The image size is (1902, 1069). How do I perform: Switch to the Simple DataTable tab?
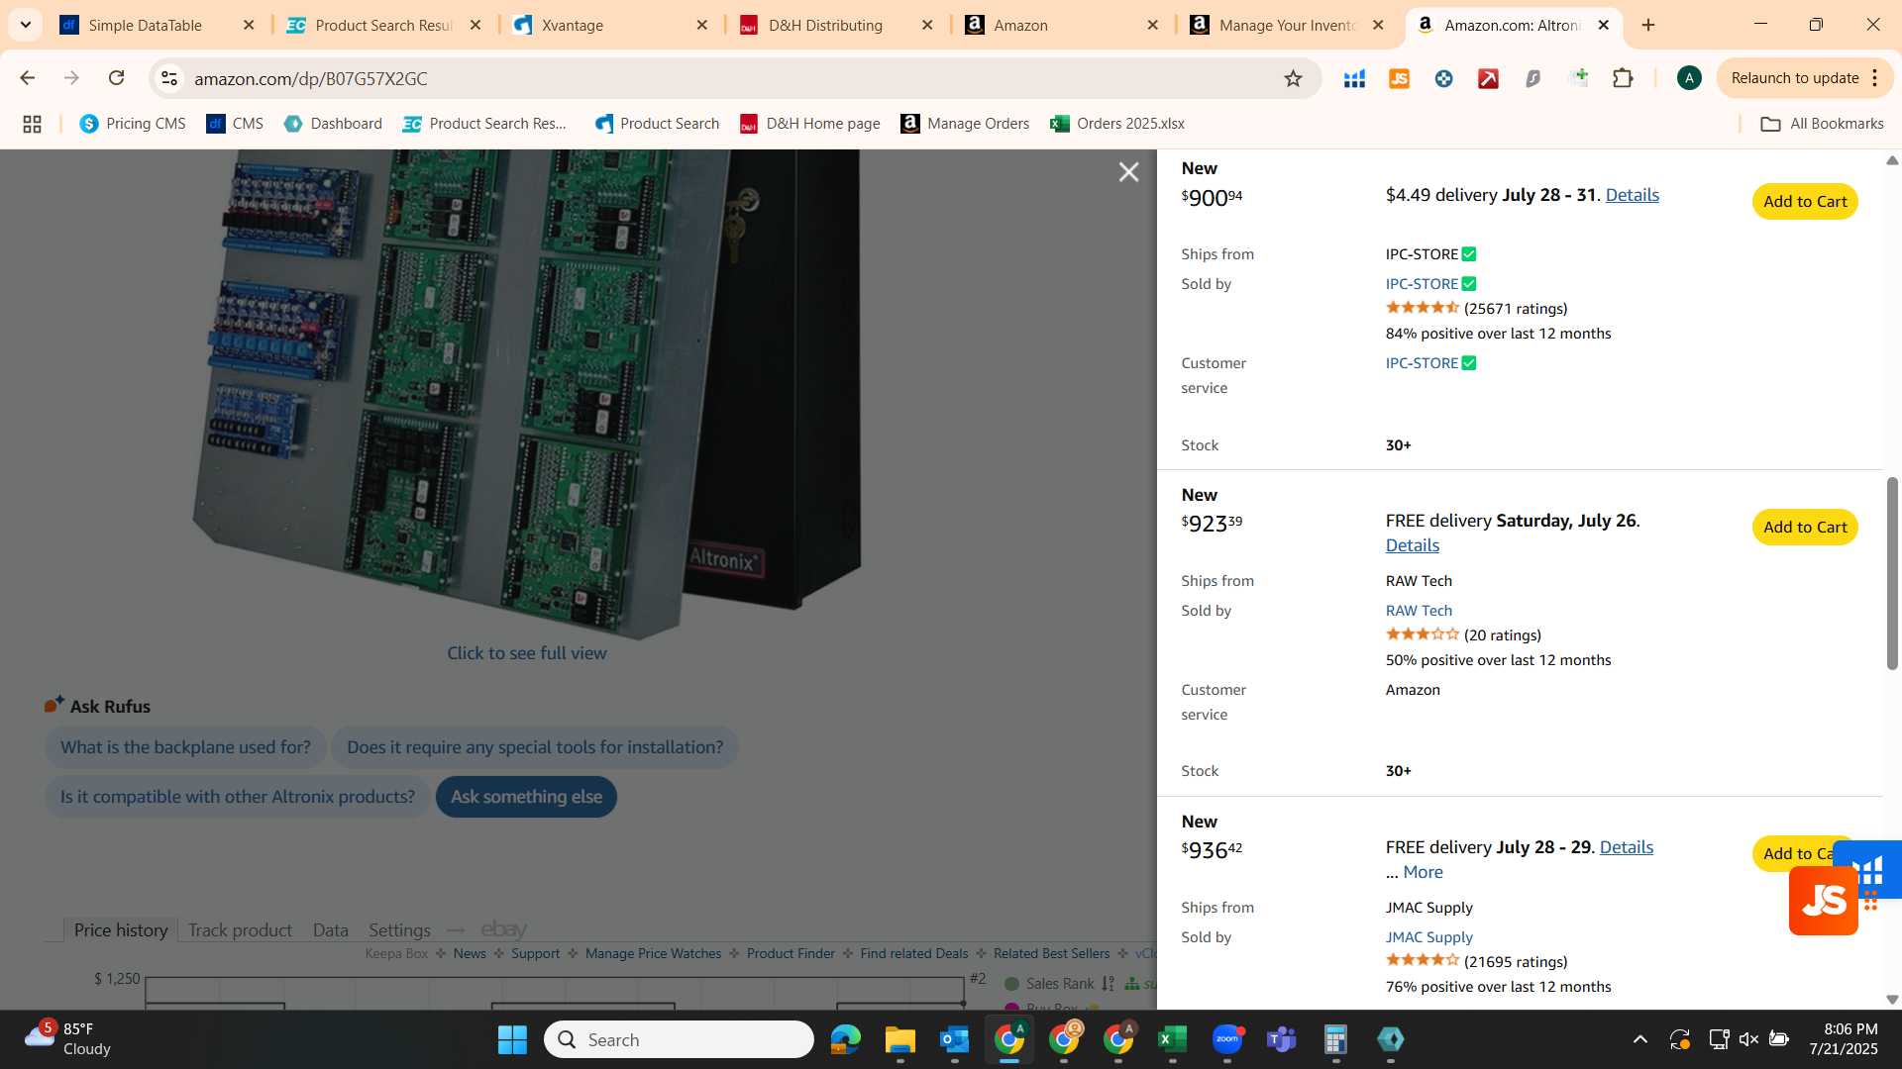[x=144, y=25]
